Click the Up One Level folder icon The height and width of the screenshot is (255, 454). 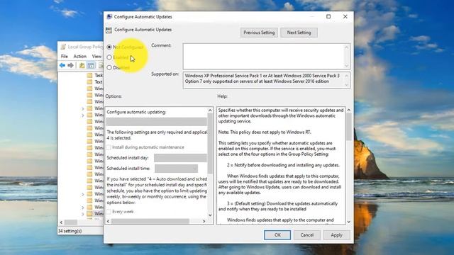click(x=82, y=65)
